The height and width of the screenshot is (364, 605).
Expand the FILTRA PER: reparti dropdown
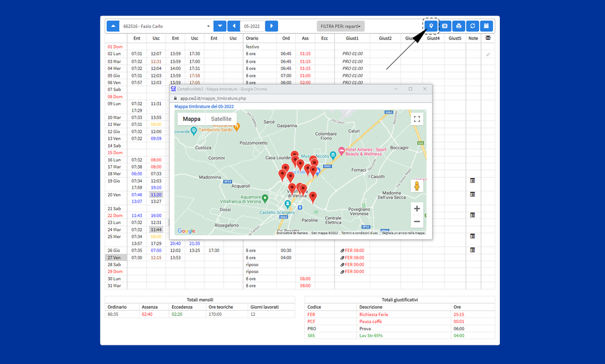pyautogui.click(x=341, y=26)
